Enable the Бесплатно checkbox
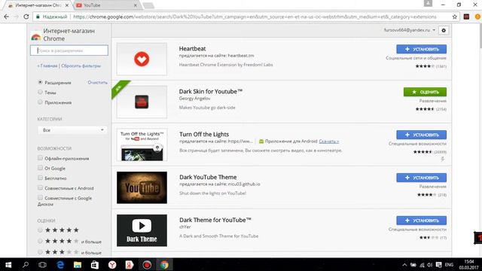This screenshot has height=271, width=482. (40, 178)
